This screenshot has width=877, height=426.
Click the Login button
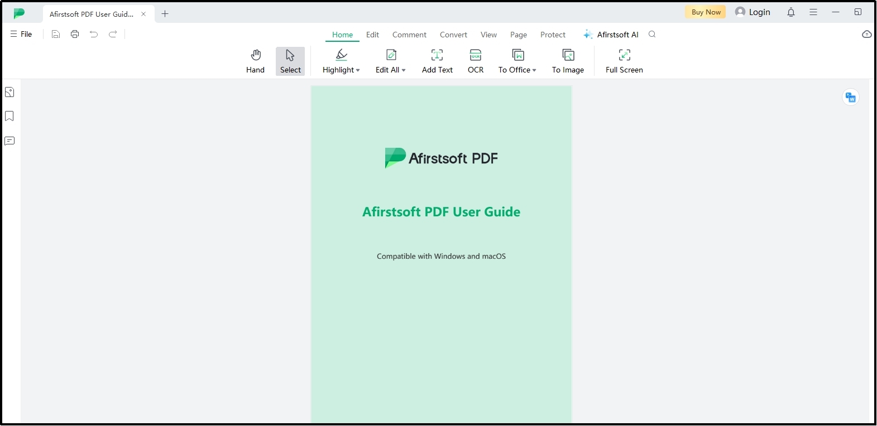coord(753,12)
